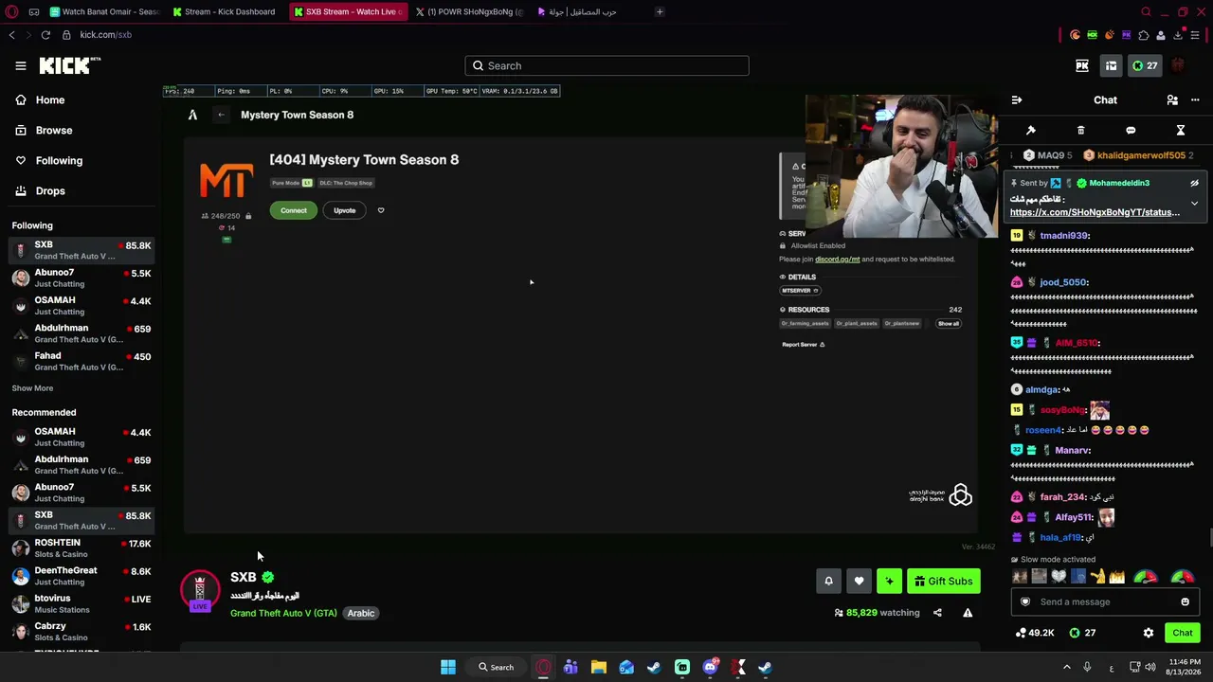Open the chat viewers list icon
This screenshot has width=1213, height=682.
coord(1172,99)
